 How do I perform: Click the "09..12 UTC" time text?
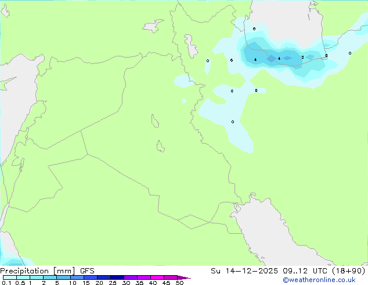tap(305, 271)
